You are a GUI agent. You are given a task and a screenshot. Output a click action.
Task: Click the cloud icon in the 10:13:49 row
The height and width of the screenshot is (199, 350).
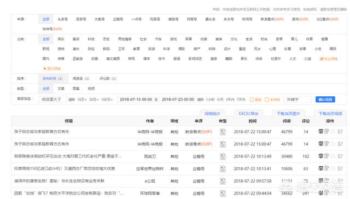click(333, 156)
